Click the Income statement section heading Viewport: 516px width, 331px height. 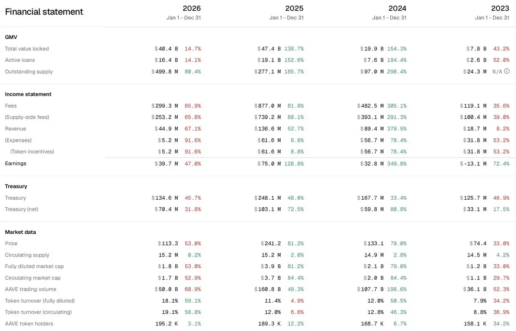point(28,94)
